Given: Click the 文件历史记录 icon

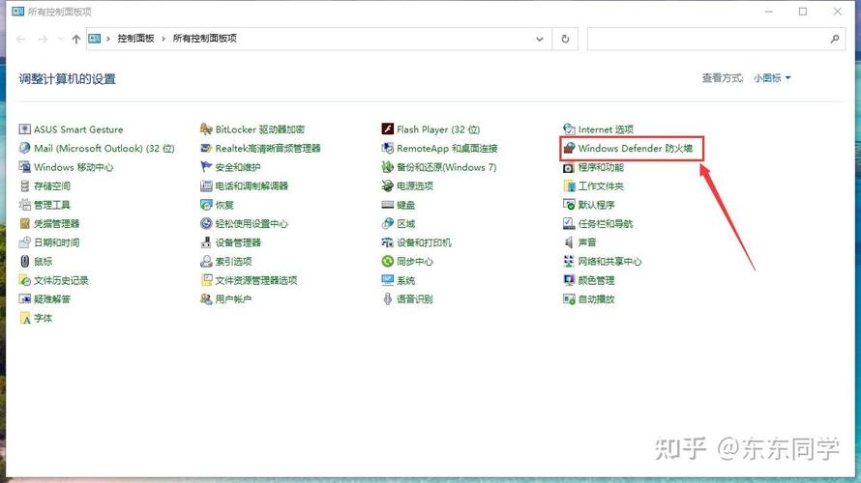Looking at the screenshot, I should pos(25,280).
